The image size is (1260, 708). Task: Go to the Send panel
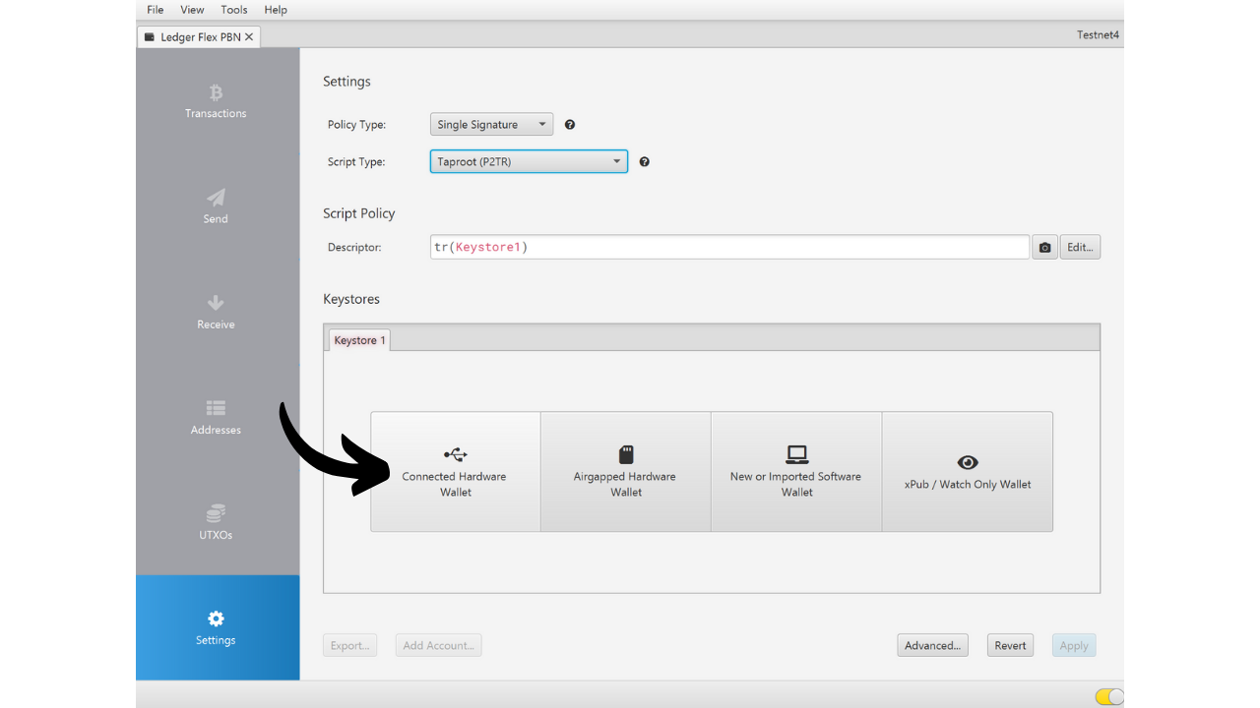216,206
